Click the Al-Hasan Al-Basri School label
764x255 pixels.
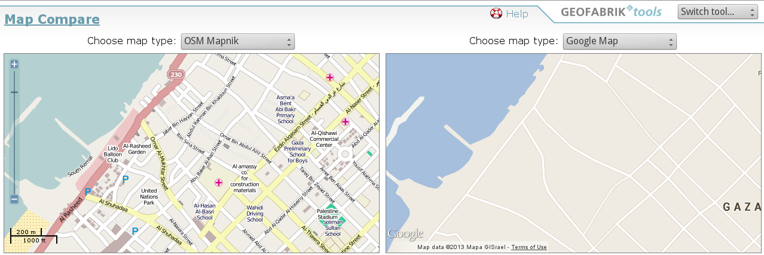pyautogui.click(x=204, y=211)
